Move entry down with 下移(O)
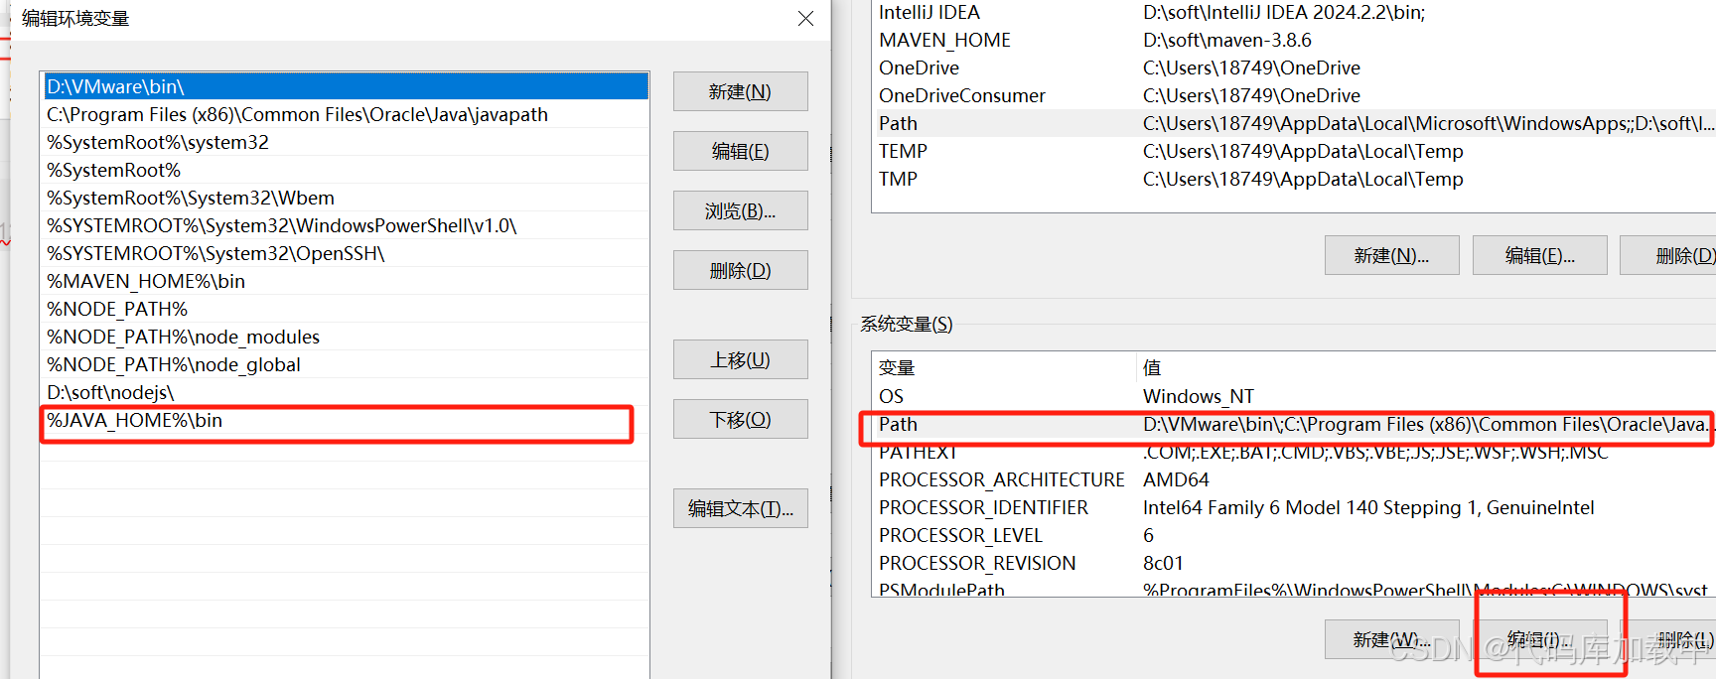This screenshot has height=679, width=1716. point(740,419)
